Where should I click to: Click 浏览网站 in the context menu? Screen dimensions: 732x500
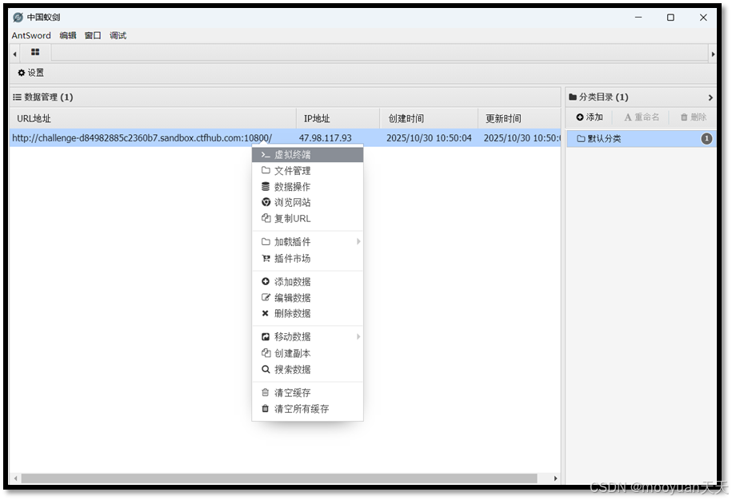308,202
